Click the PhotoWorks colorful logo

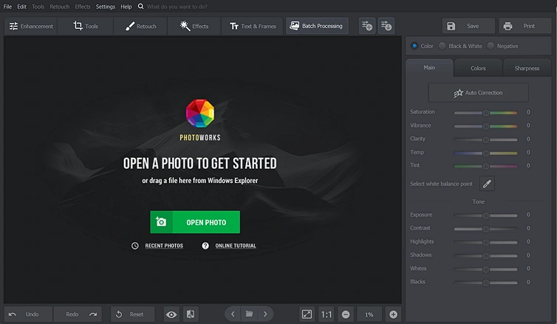(x=200, y=113)
